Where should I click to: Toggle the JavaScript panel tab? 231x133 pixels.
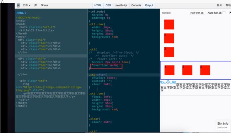tap(121, 5)
